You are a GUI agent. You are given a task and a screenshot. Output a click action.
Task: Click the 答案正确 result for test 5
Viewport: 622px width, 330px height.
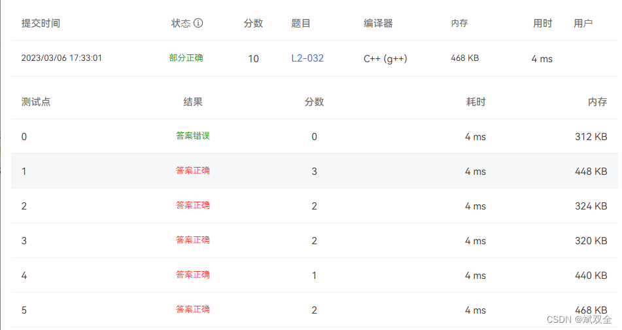pyautogui.click(x=193, y=309)
